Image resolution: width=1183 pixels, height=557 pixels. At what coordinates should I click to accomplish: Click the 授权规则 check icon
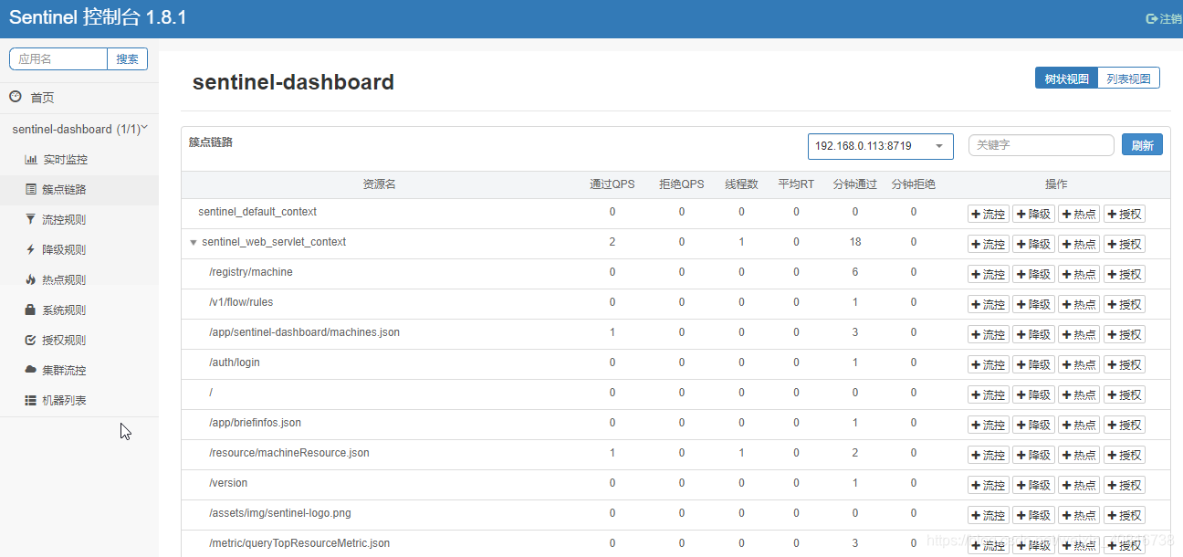click(31, 340)
